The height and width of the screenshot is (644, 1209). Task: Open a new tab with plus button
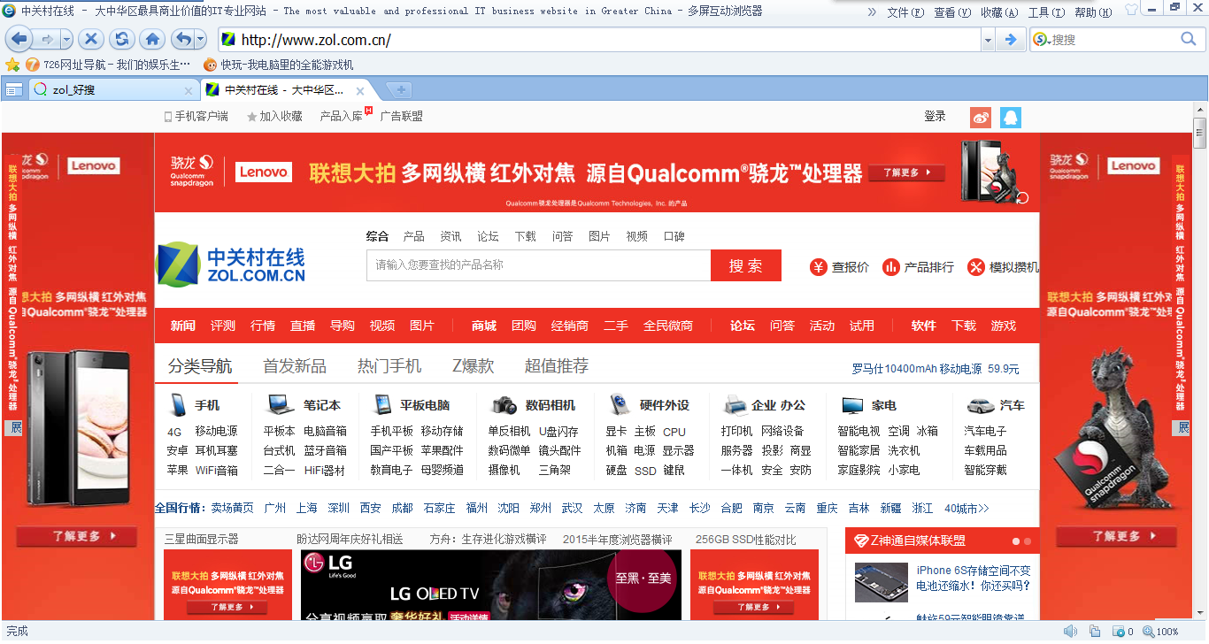pyautogui.click(x=401, y=89)
